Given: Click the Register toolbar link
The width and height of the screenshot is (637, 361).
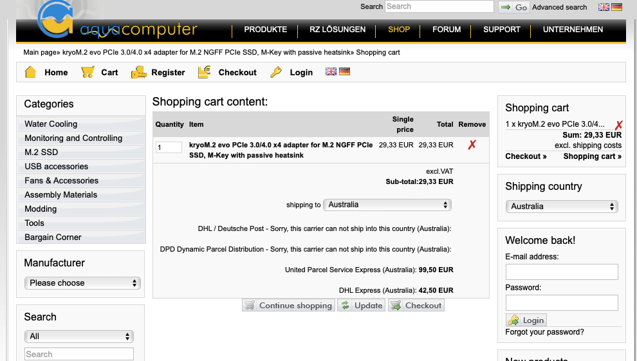Looking at the screenshot, I should click(x=168, y=72).
